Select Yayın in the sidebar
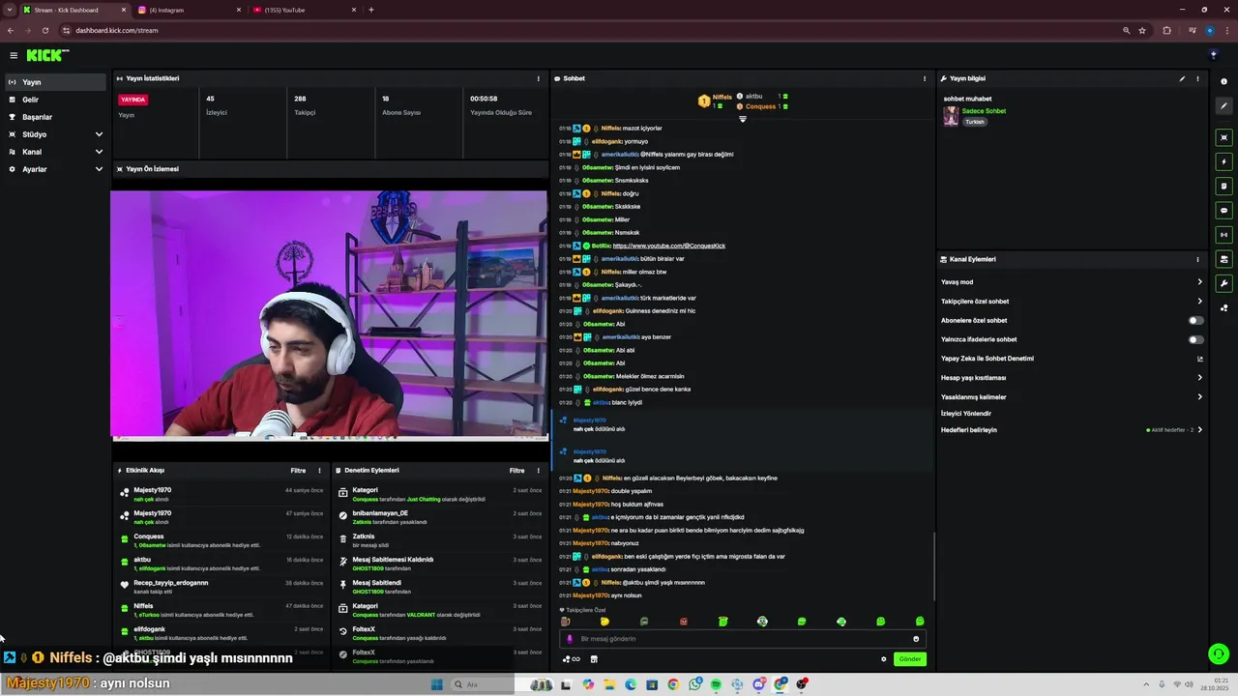The width and height of the screenshot is (1238, 696). tap(56, 82)
